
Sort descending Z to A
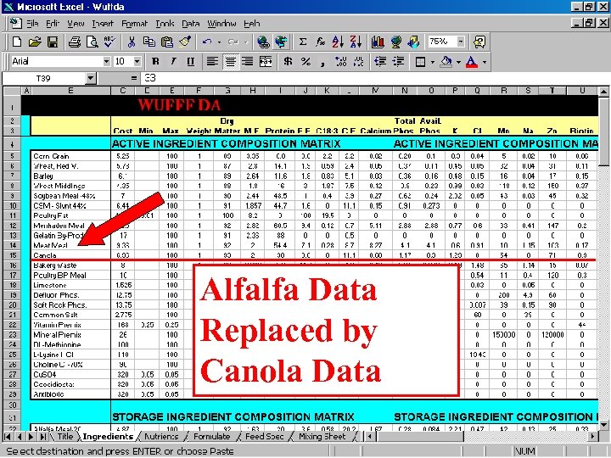[356, 42]
